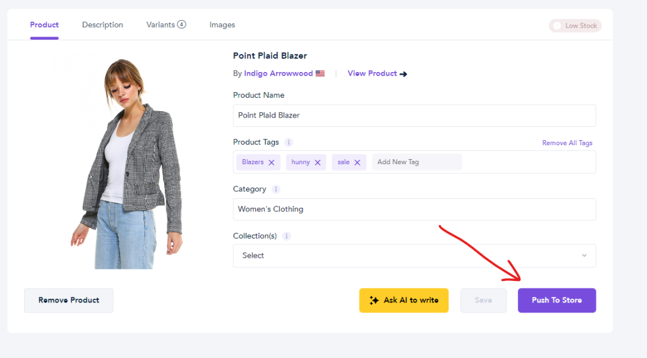Remove the Blazers tag with its X icon
Screen dimensions: 647x358
(x=271, y=162)
